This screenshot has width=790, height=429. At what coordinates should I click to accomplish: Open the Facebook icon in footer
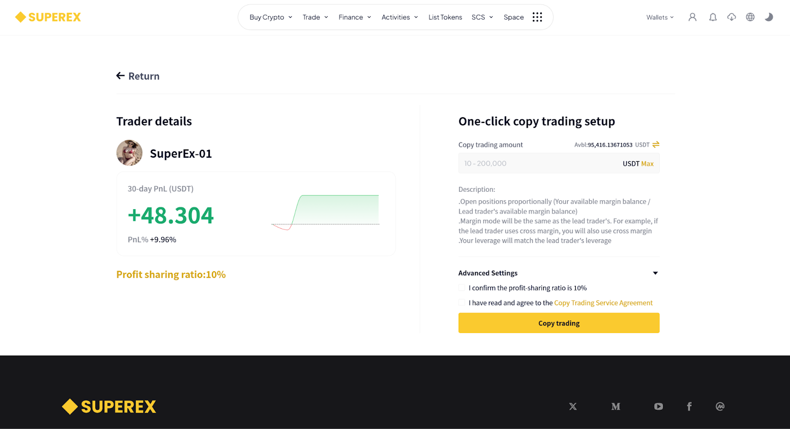(x=689, y=406)
